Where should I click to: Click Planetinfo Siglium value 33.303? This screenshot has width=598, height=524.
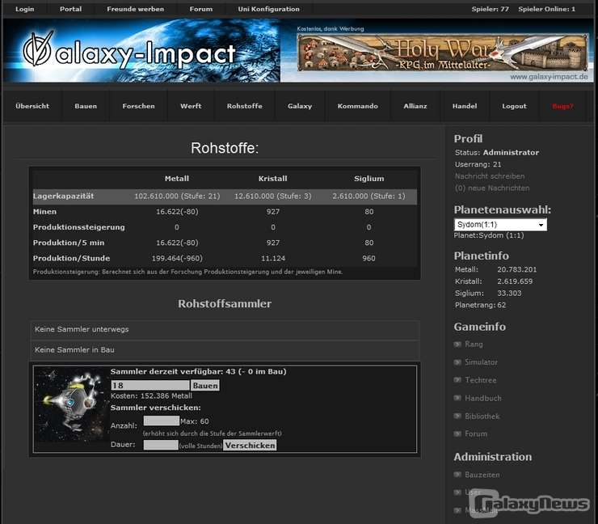coord(509,293)
